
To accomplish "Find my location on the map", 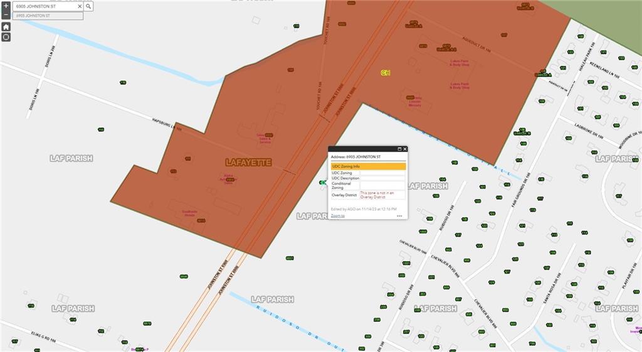I will (x=6, y=37).
